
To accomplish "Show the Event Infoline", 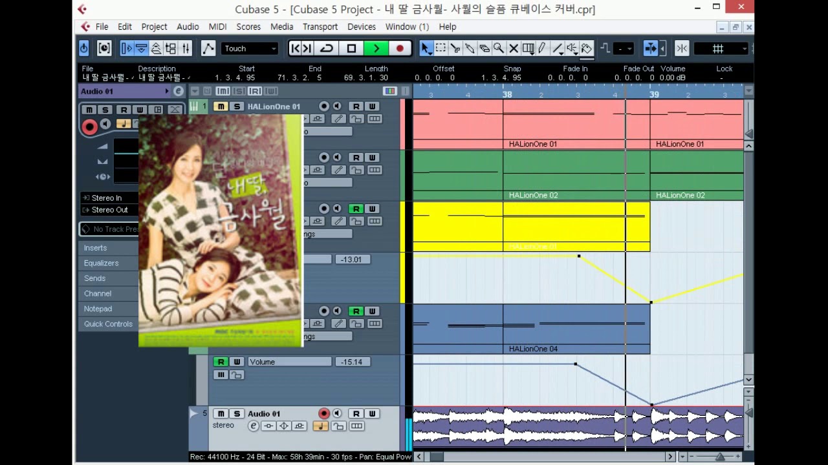I will [x=141, y=48].
